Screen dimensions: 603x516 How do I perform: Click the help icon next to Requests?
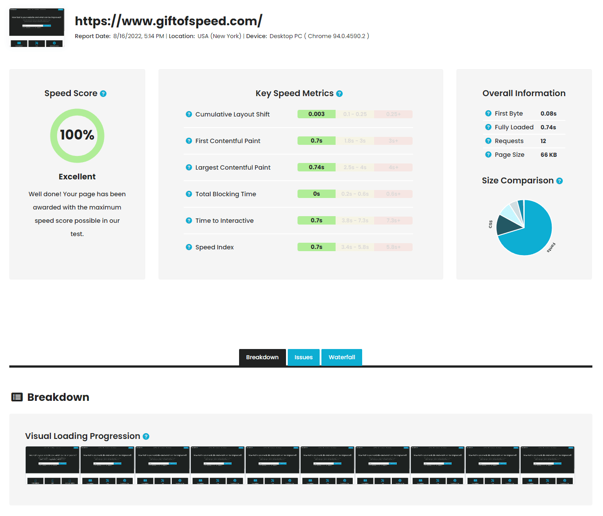click(x=488, y=141)
